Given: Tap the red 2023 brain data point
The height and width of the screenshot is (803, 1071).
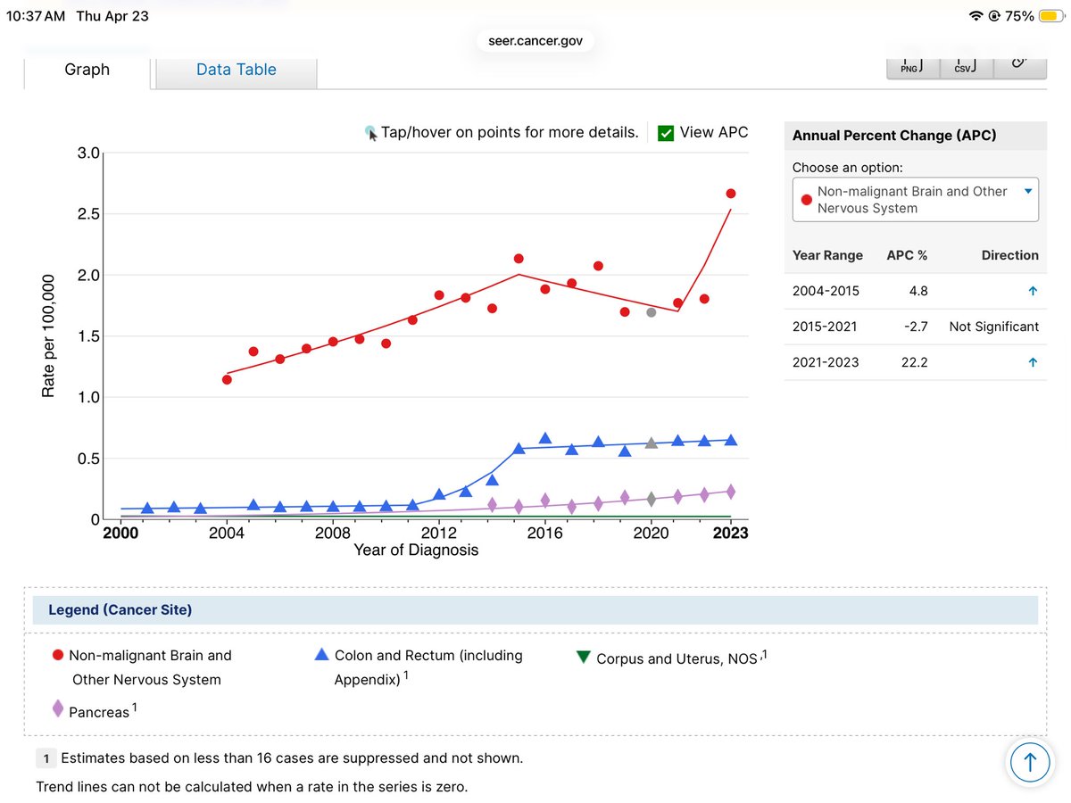Looking at the screenshot, I should point(731,194).
